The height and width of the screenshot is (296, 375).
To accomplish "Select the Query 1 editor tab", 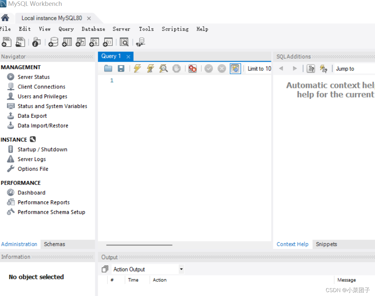I will click(111, 56).
